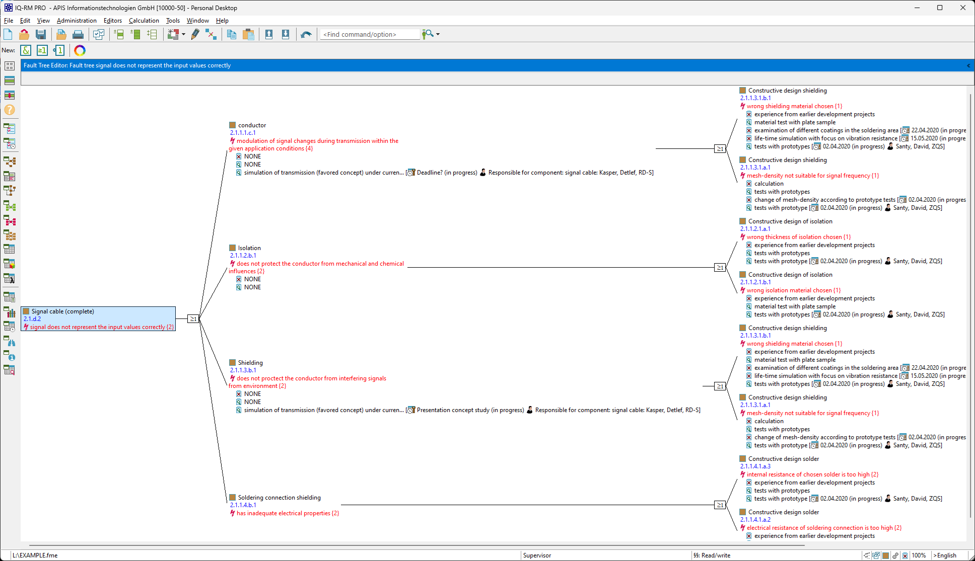The width and height of the screenshot is (975, 561).
Task: Click the disconnect link toolbar icon
Action: pos(212,34)
